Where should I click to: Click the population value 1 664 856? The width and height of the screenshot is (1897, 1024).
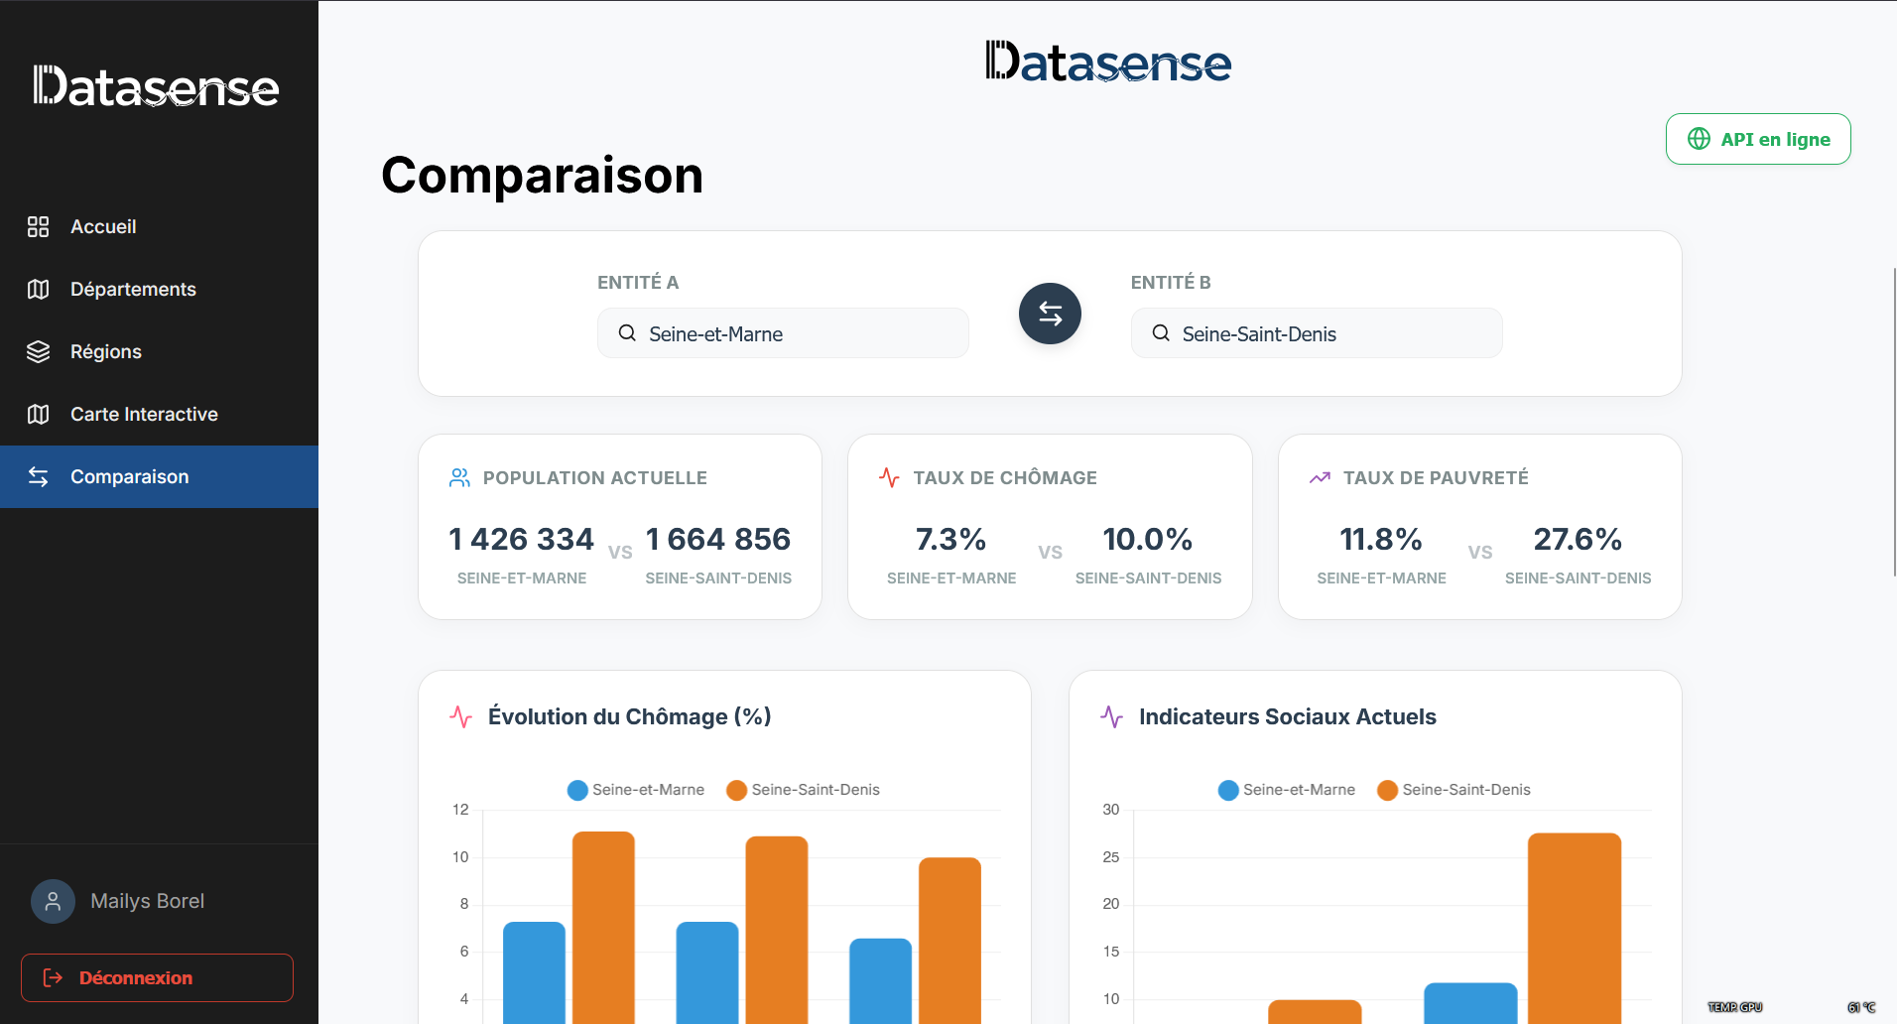718,539
